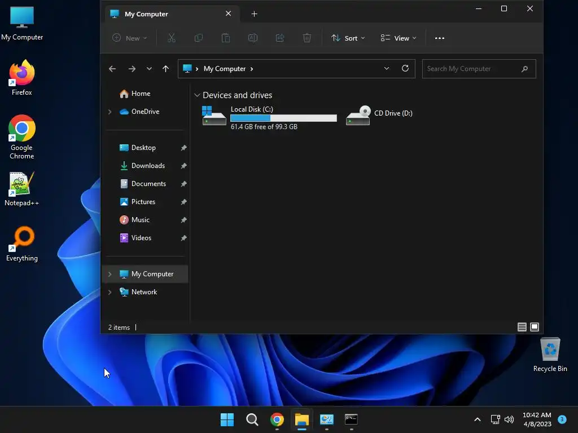The height and width of the screenshot is (433, 578).
Task: Select My Computer desktop icon
Action: click(x=22, y=23)
